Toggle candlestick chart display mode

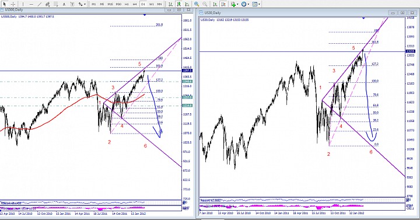178,4
